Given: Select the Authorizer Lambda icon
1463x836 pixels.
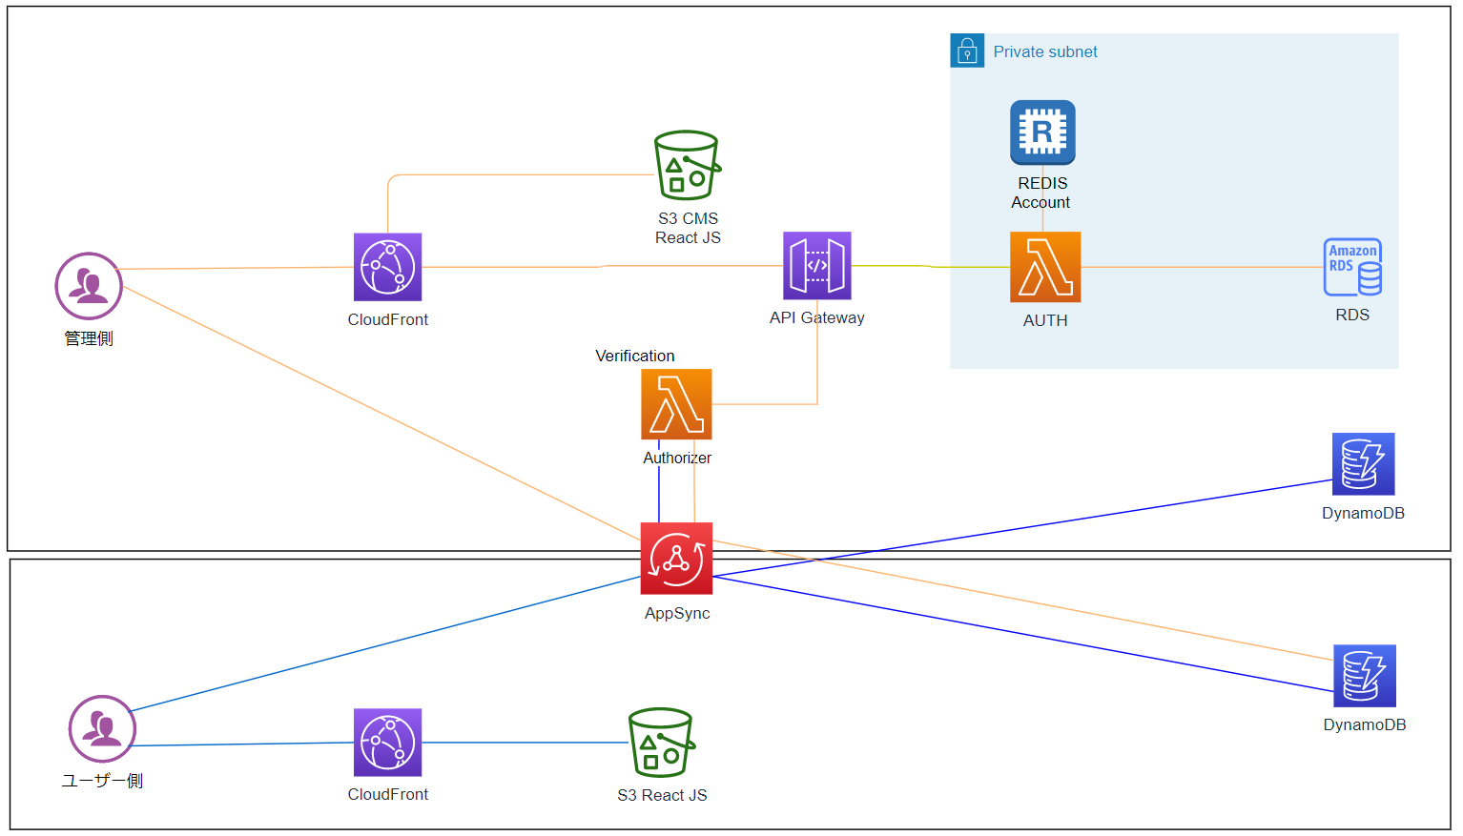Looking at the screenshot, I should 676,404.
